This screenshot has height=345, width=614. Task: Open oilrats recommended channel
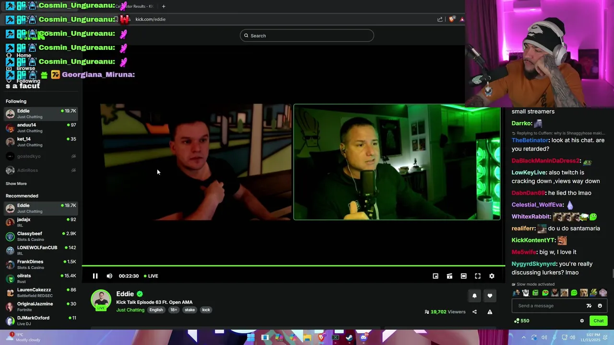41,278
